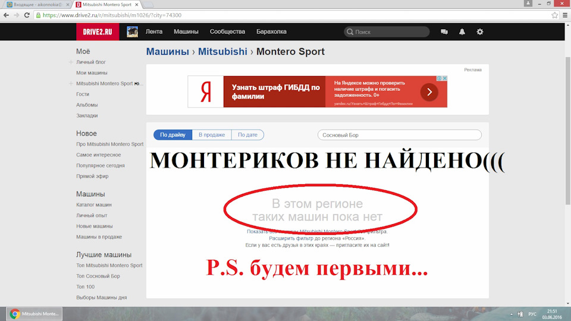
Task: Open Барахолка in top navigation
Action: (x=271, y=32)
